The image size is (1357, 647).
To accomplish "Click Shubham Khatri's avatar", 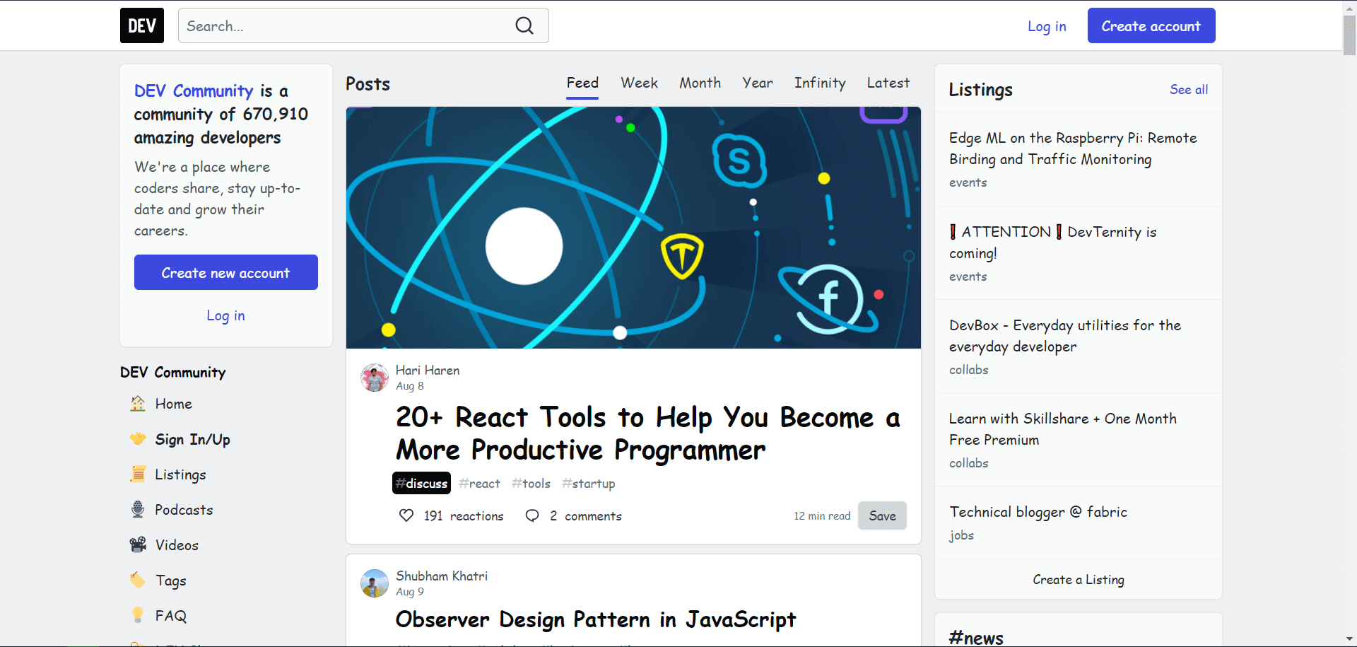I will [x=375, y=583].
